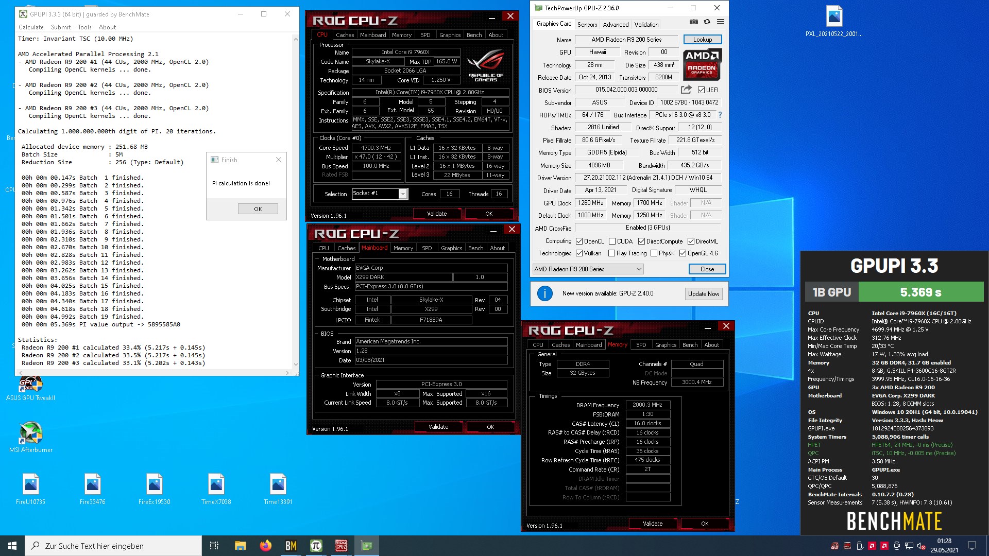Open FireEx19530 desktop image file
Image resolution: width=989 pixels, height=556 pixels.
[x=154, y=489]
